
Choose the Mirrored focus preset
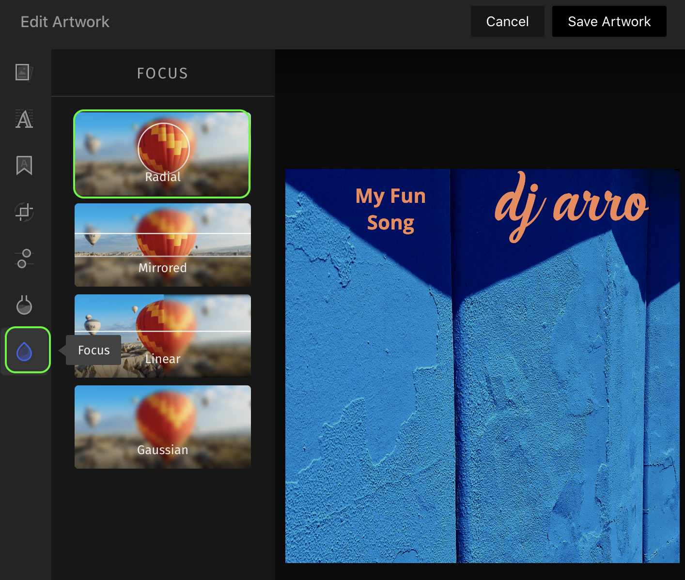(163, 245)
